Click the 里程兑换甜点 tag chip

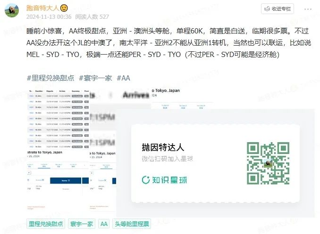[x=46, y=224]
